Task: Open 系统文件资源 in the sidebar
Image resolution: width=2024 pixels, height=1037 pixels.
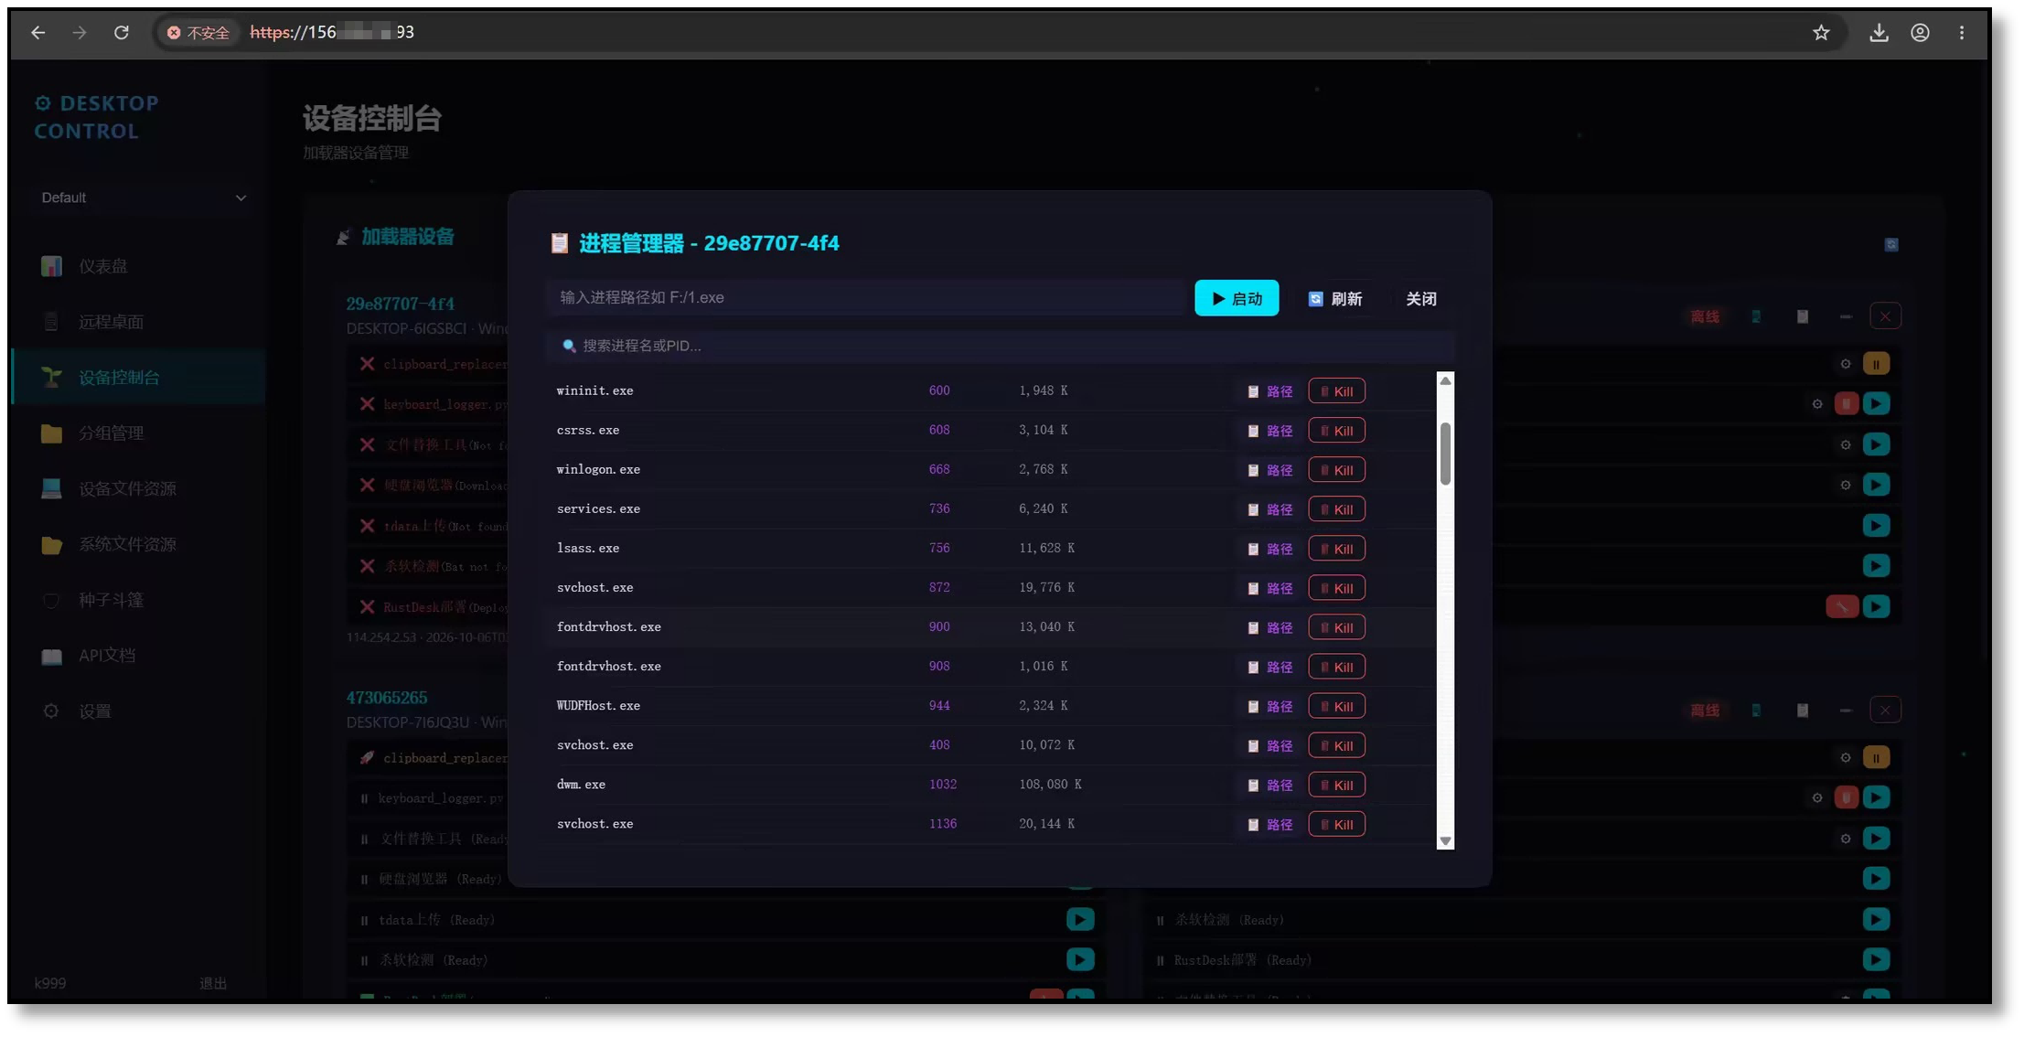Action: tap(137, 545)
